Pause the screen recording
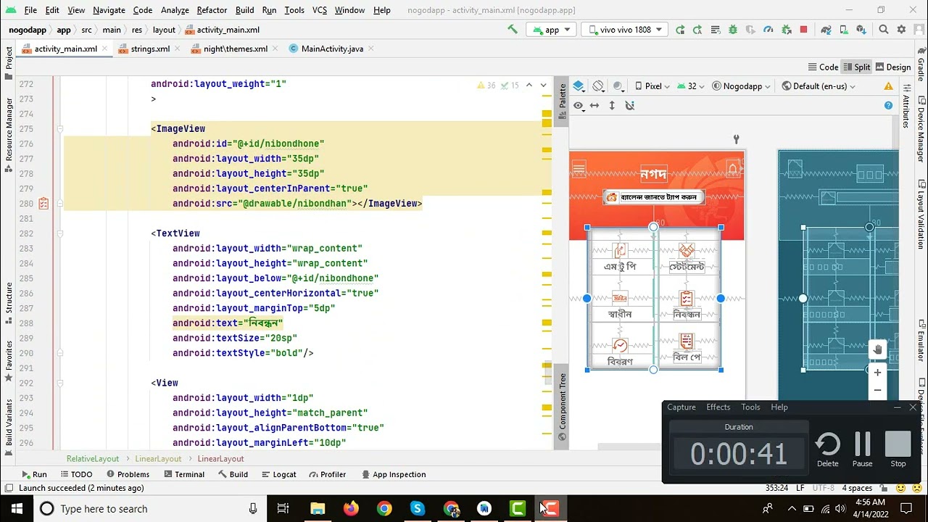The width and height of the screenshot is (928, 522). click(862, 449)
